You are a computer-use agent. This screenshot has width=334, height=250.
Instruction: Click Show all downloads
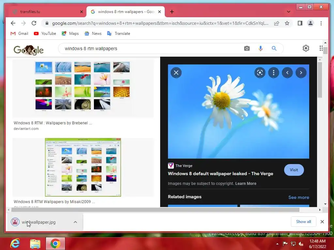tap(304, 222)
